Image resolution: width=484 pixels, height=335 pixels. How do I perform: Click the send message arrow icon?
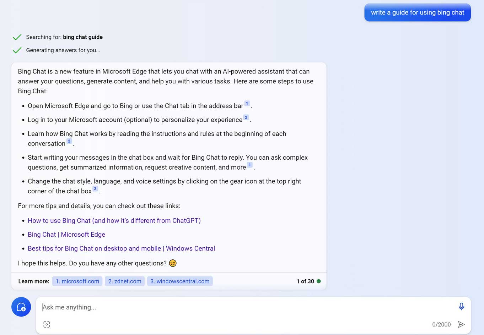(461, 324)
